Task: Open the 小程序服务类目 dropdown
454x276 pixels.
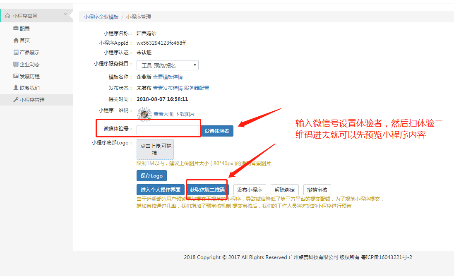Action: 167,65
